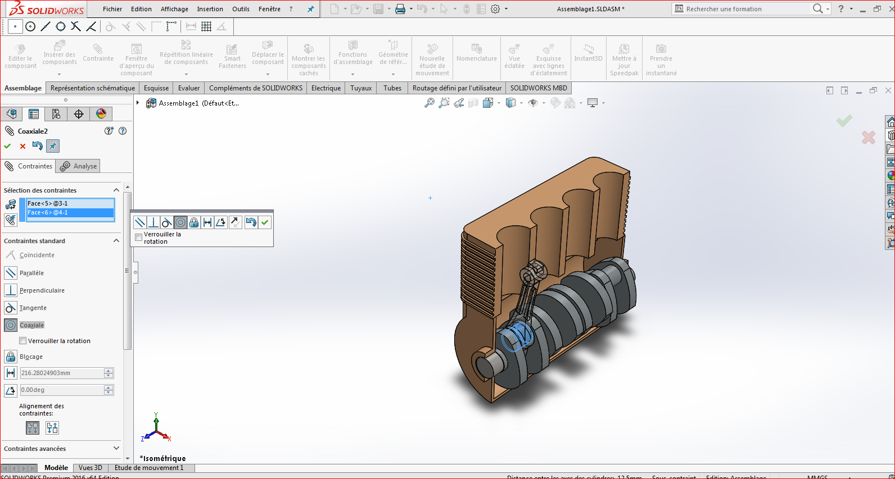Switch to the Analyse tab
The width and height of the screenshot is (895, 479).
[x=79, y=166]
